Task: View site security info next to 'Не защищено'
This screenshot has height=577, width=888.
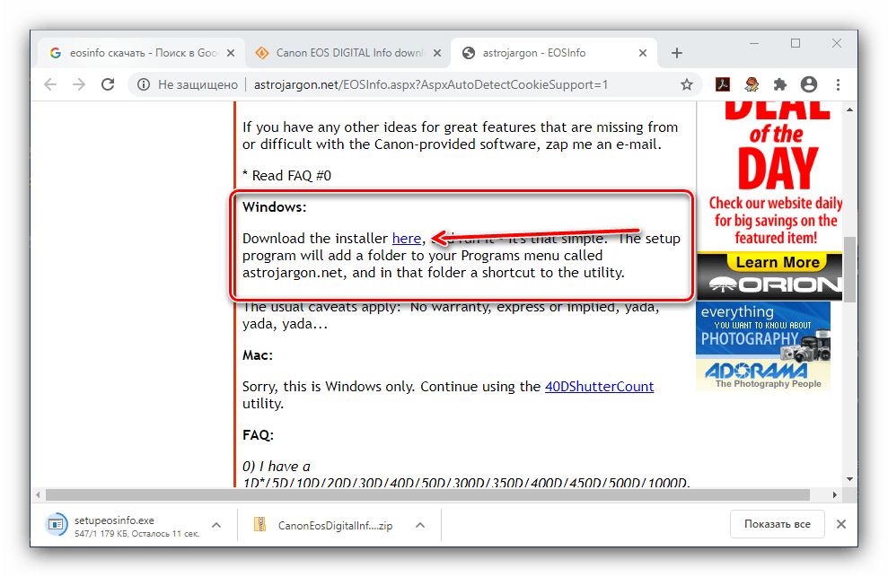Action: pos(144,84)
